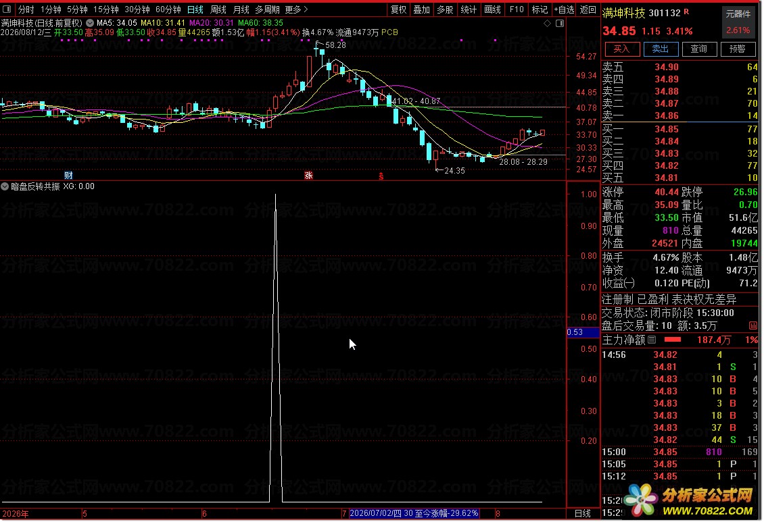
Task: Click the 涨停 price 40.44
Action: [667, 192]
